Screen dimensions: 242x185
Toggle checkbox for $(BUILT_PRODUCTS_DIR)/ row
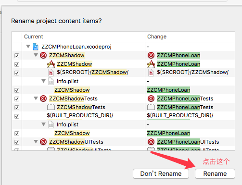pos(17,116)
